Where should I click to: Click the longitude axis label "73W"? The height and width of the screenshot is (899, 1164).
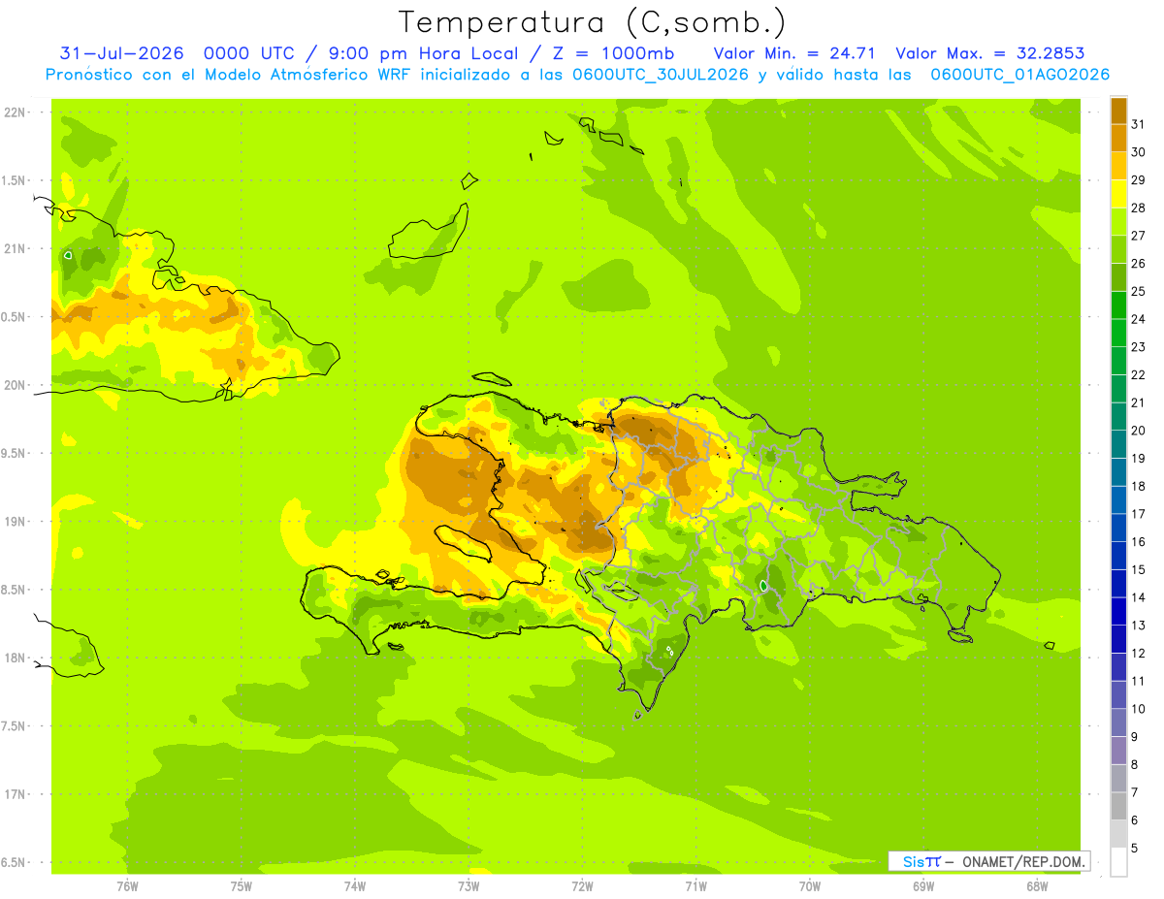pyautogui.click(x=469, y=885)
